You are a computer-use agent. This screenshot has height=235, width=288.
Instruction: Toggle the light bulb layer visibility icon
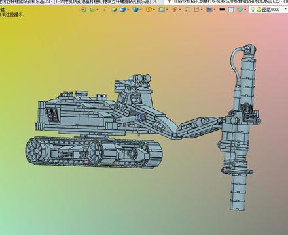(x=253, y=10)
